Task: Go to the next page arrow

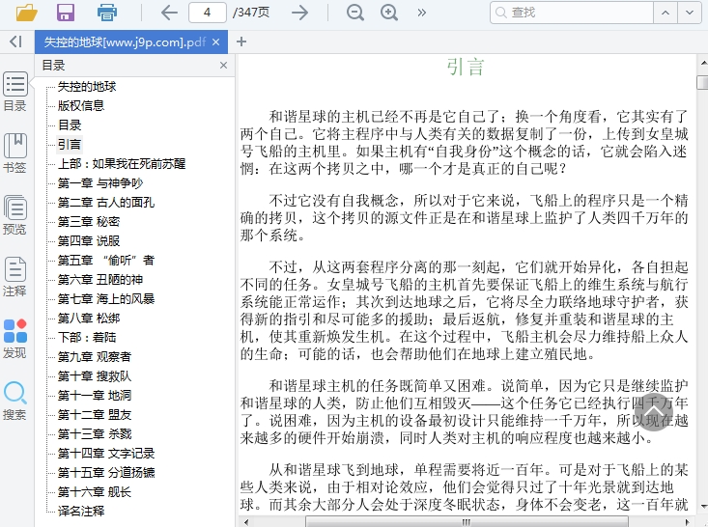Action: (299, 13)
